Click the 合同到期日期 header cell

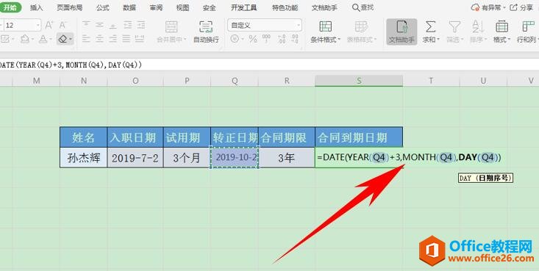coord(359,137)
